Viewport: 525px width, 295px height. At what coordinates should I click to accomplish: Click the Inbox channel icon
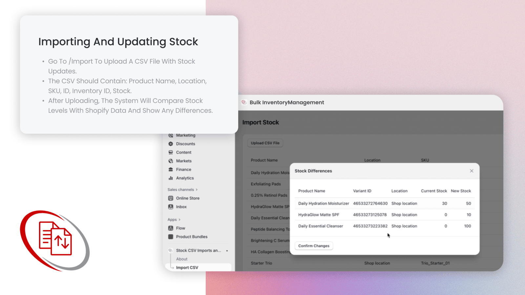[x=171, y=206]
